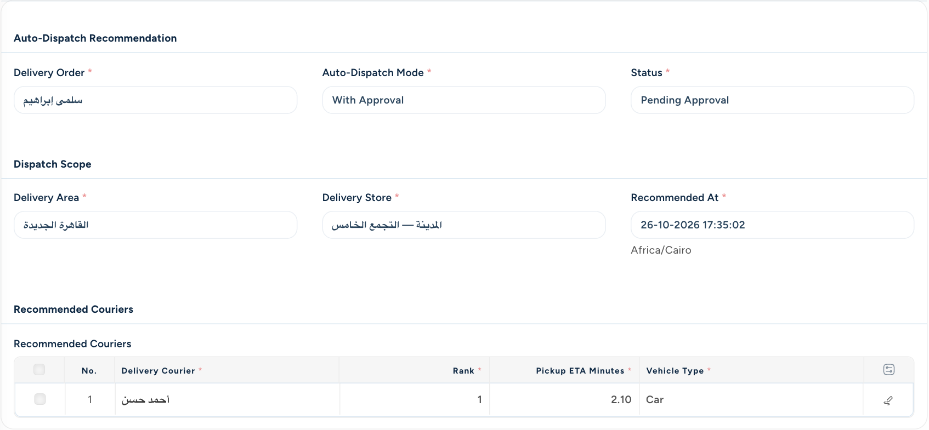Click row number 1 cell

pyautogui.click(x=90, y=400)
